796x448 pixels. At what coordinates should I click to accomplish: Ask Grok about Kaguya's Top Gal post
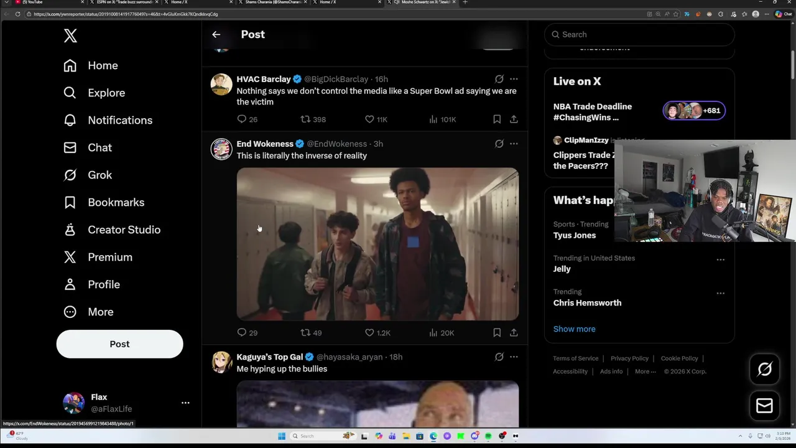[499, 357]
